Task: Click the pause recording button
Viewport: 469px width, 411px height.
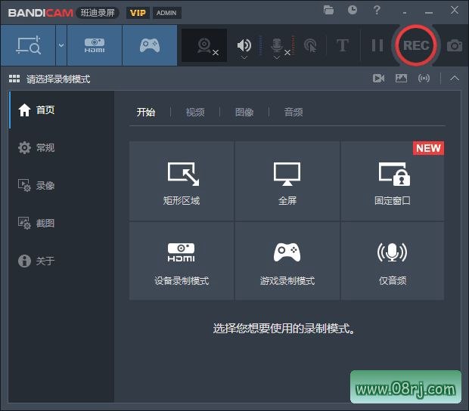Action: point(377,45)
